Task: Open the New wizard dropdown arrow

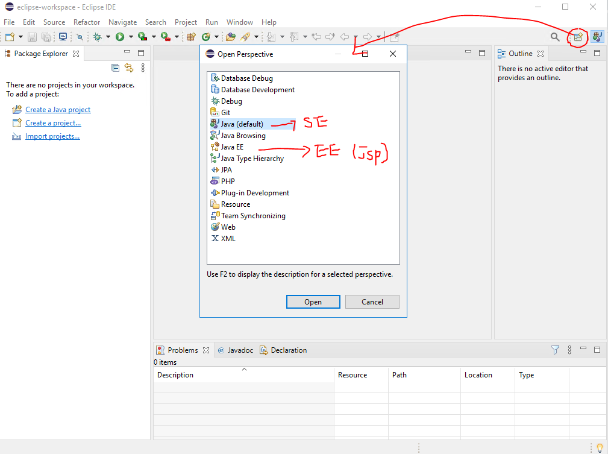Action: pos(20,37)
